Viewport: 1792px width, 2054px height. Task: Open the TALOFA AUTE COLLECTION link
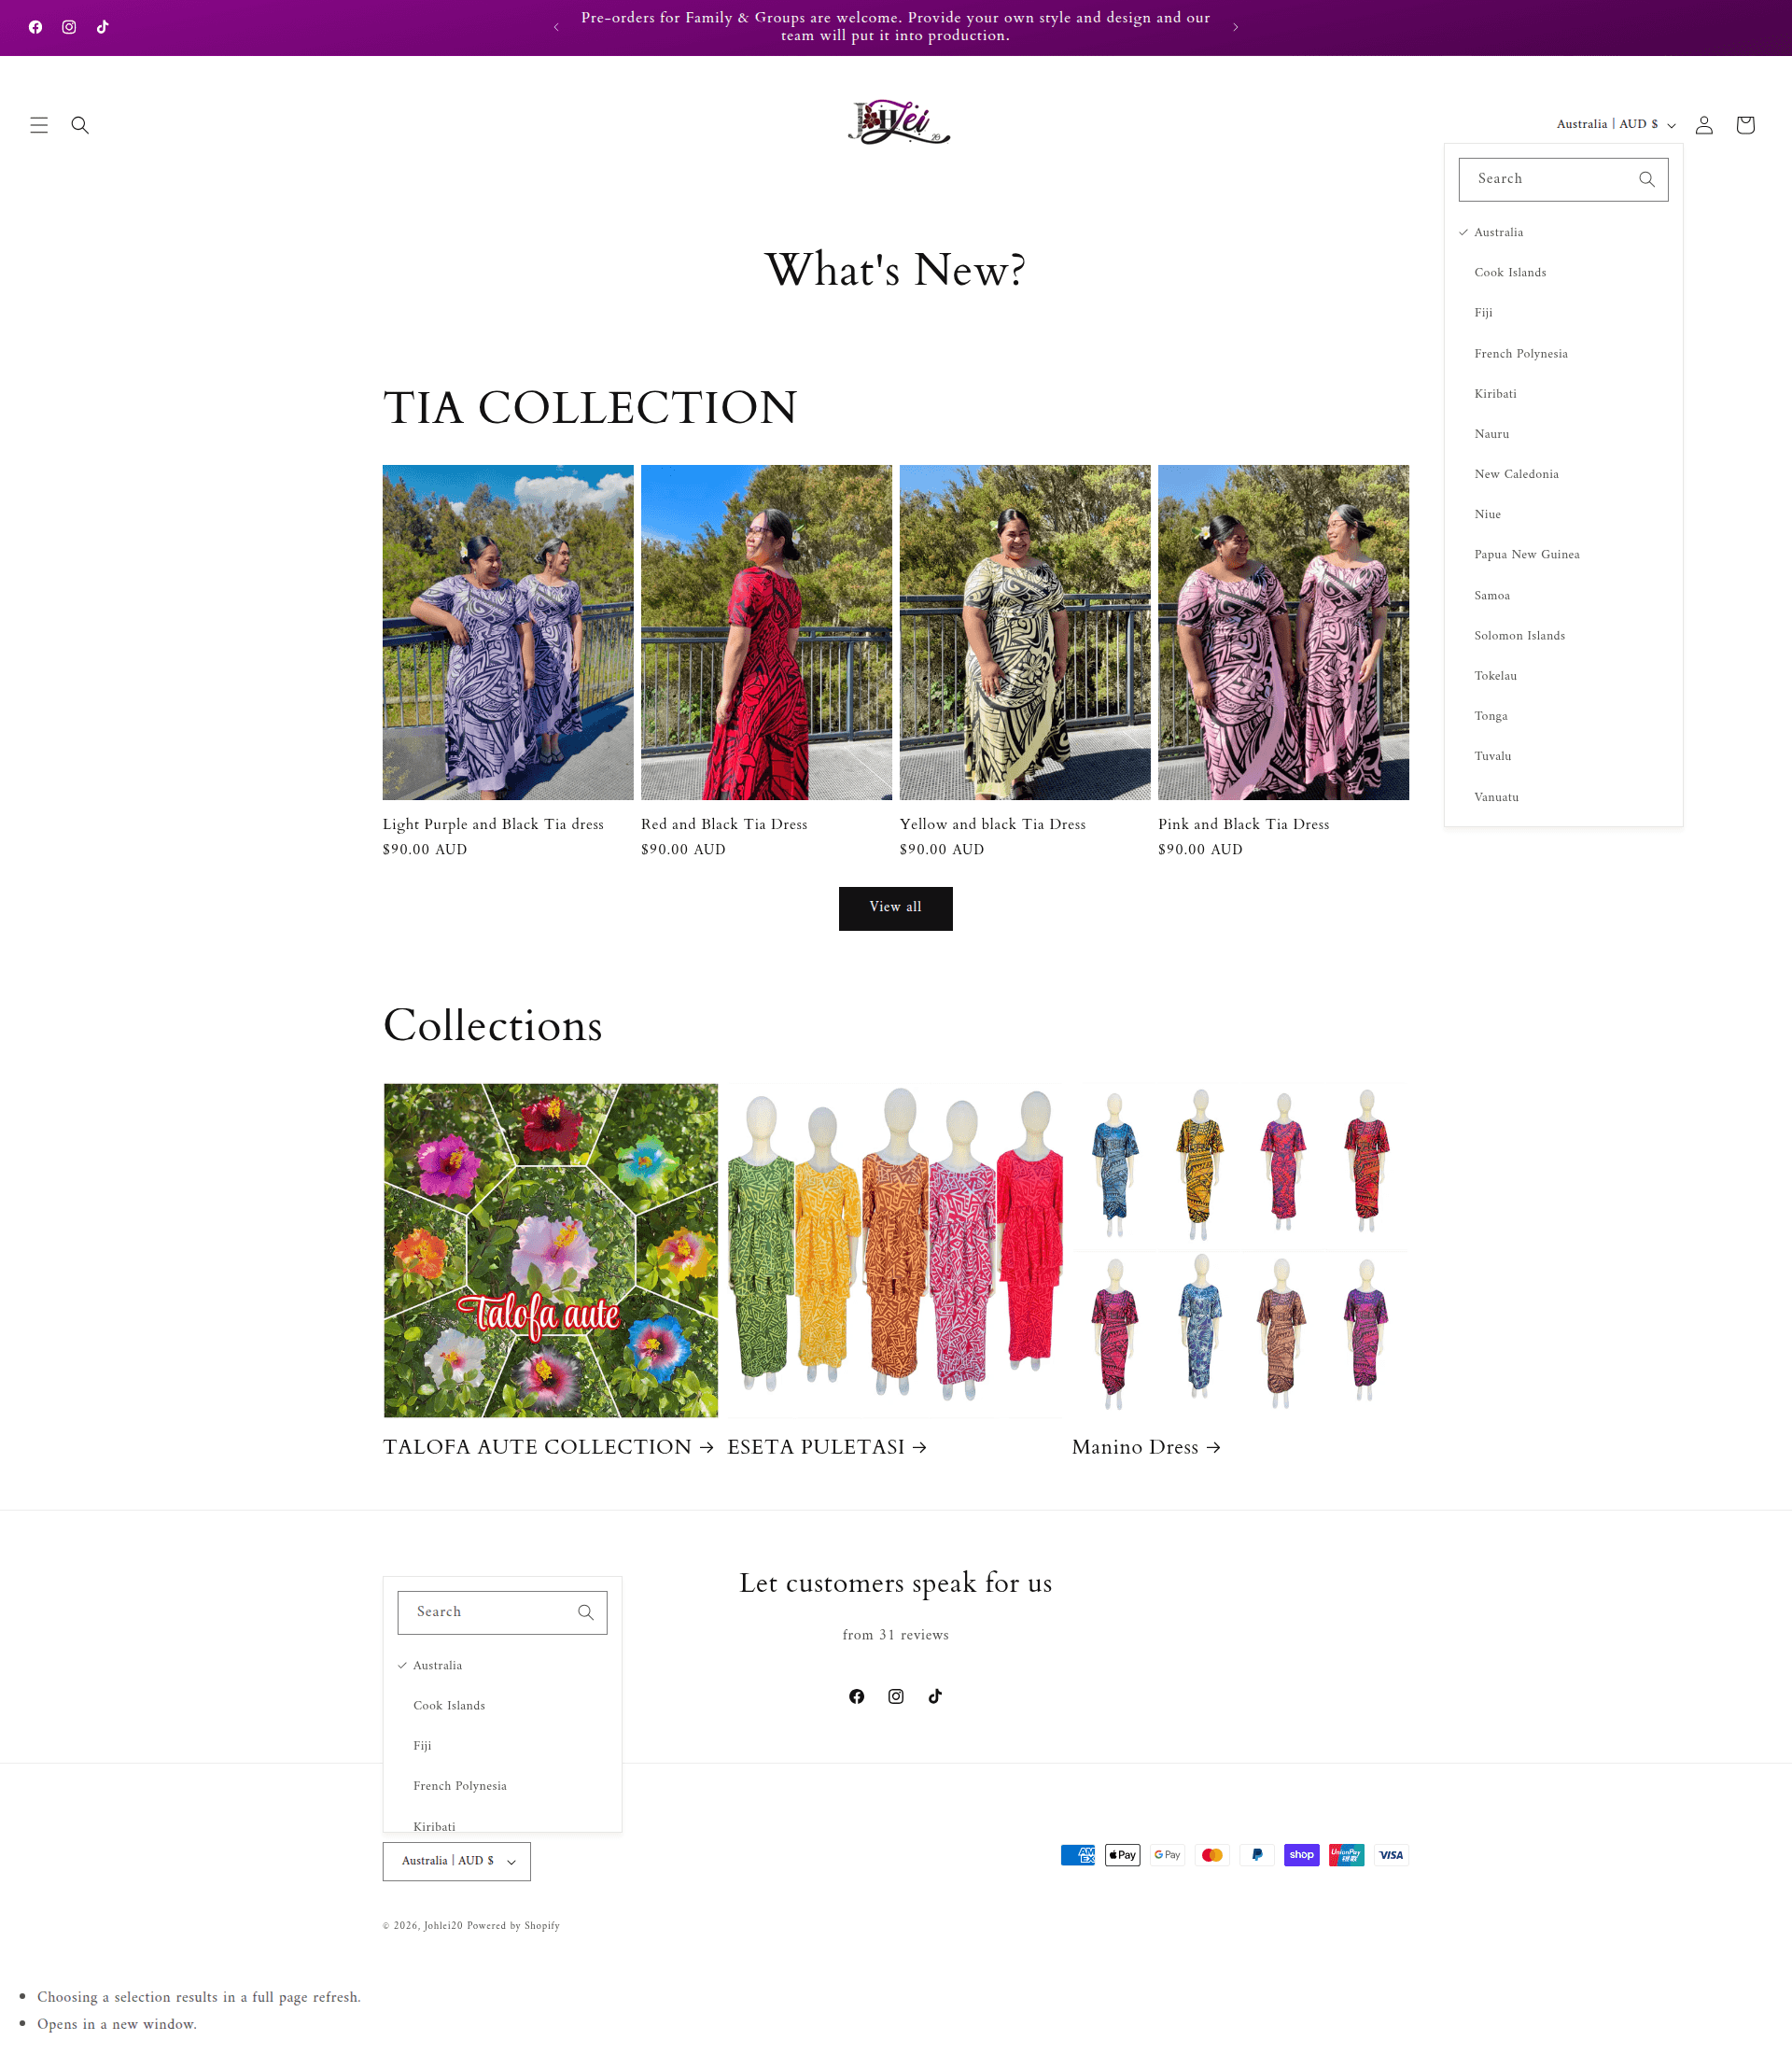(548, 1447)
